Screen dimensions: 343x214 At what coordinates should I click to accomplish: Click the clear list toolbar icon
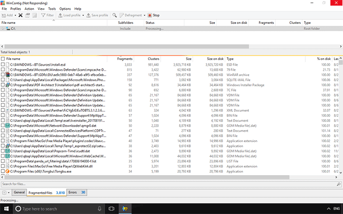pyautogui.click(x=27, y=15)
